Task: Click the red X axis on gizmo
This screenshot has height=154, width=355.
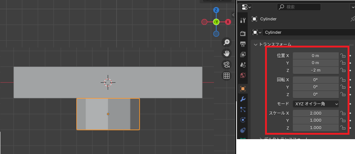Action: 228,22
